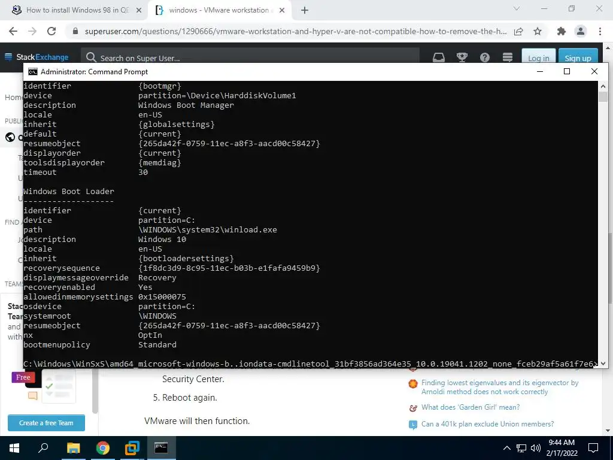Image resolution: width=613 pixels, height=460 pixels.
Task: Click the Sign up button
Action: coord(578,57)
